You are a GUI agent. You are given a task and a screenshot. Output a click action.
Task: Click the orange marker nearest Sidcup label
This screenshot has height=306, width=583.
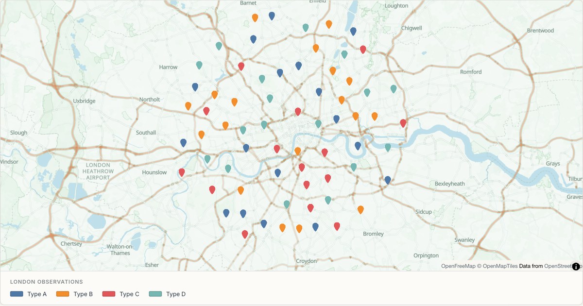(x=360, y=210)
